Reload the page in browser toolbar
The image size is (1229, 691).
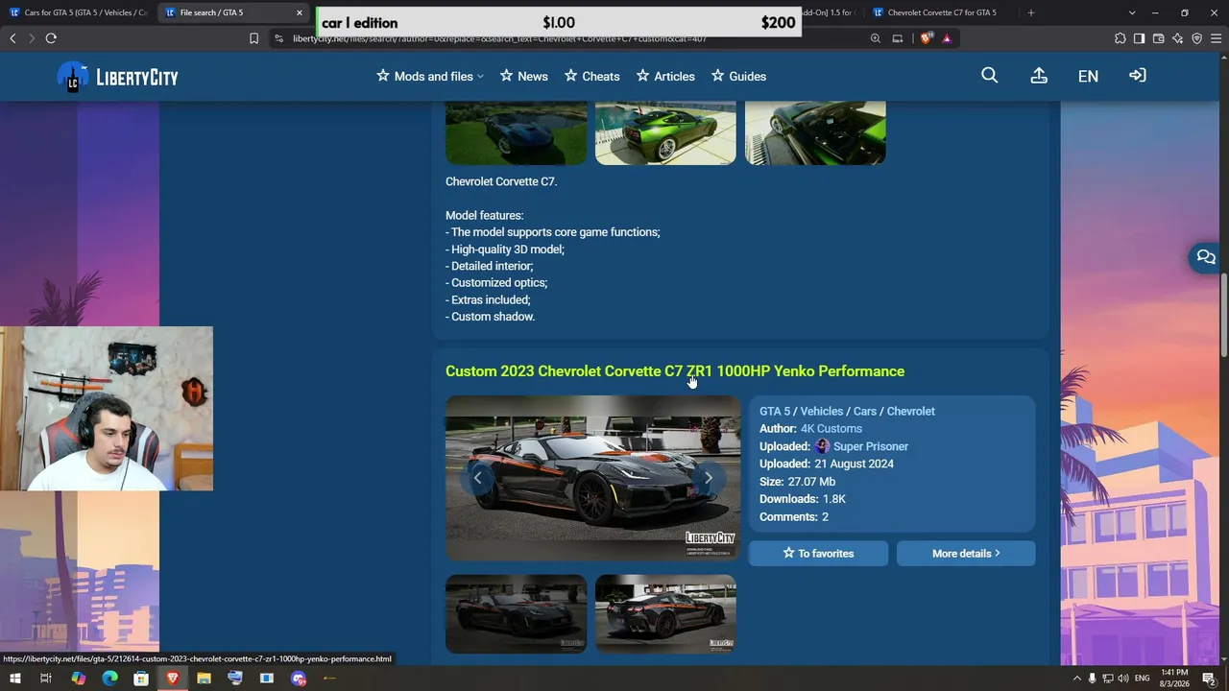[x=51, y=38]
